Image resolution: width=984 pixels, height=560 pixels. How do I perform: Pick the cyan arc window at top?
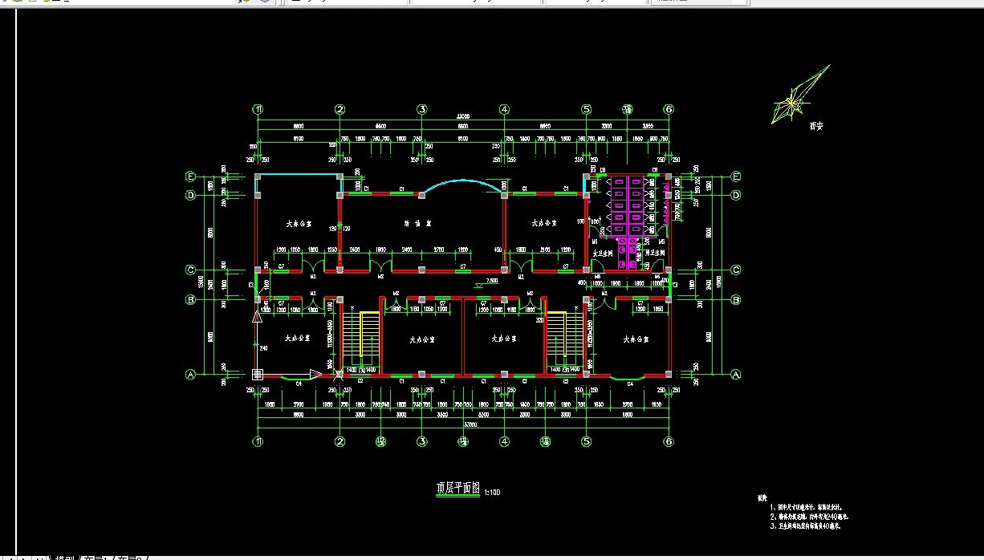463,185
